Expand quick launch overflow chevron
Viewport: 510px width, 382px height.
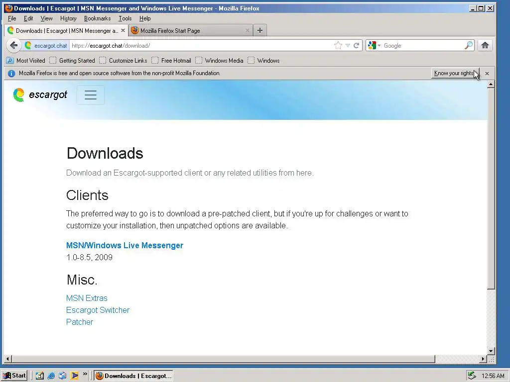tap(85, 374)
